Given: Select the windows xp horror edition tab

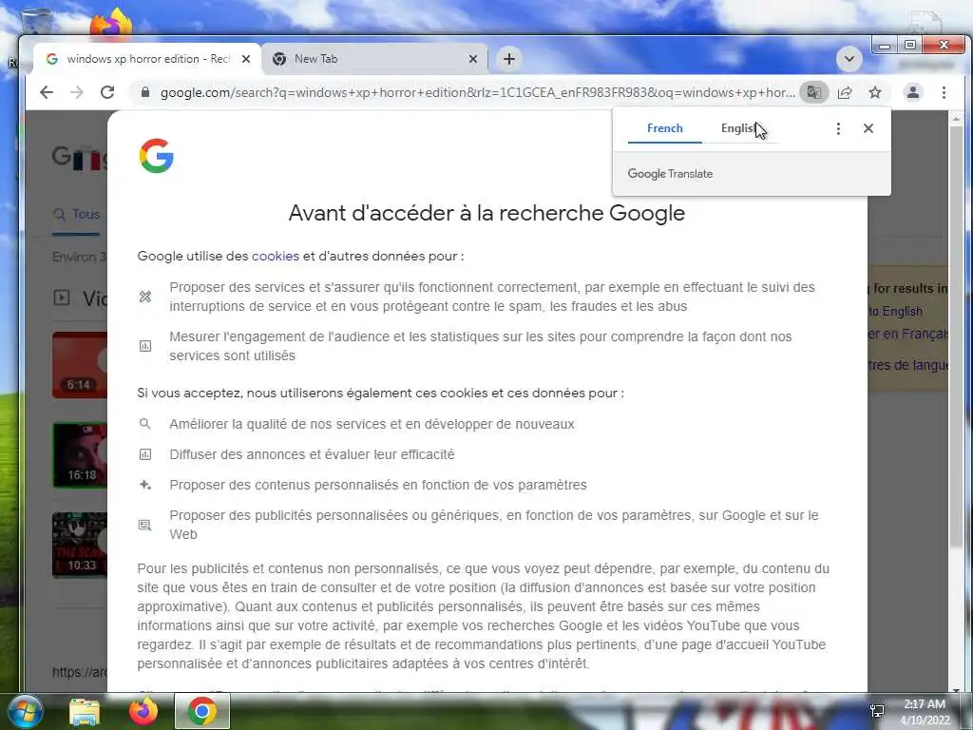Looking at the screenshot, I should [147, 59].
